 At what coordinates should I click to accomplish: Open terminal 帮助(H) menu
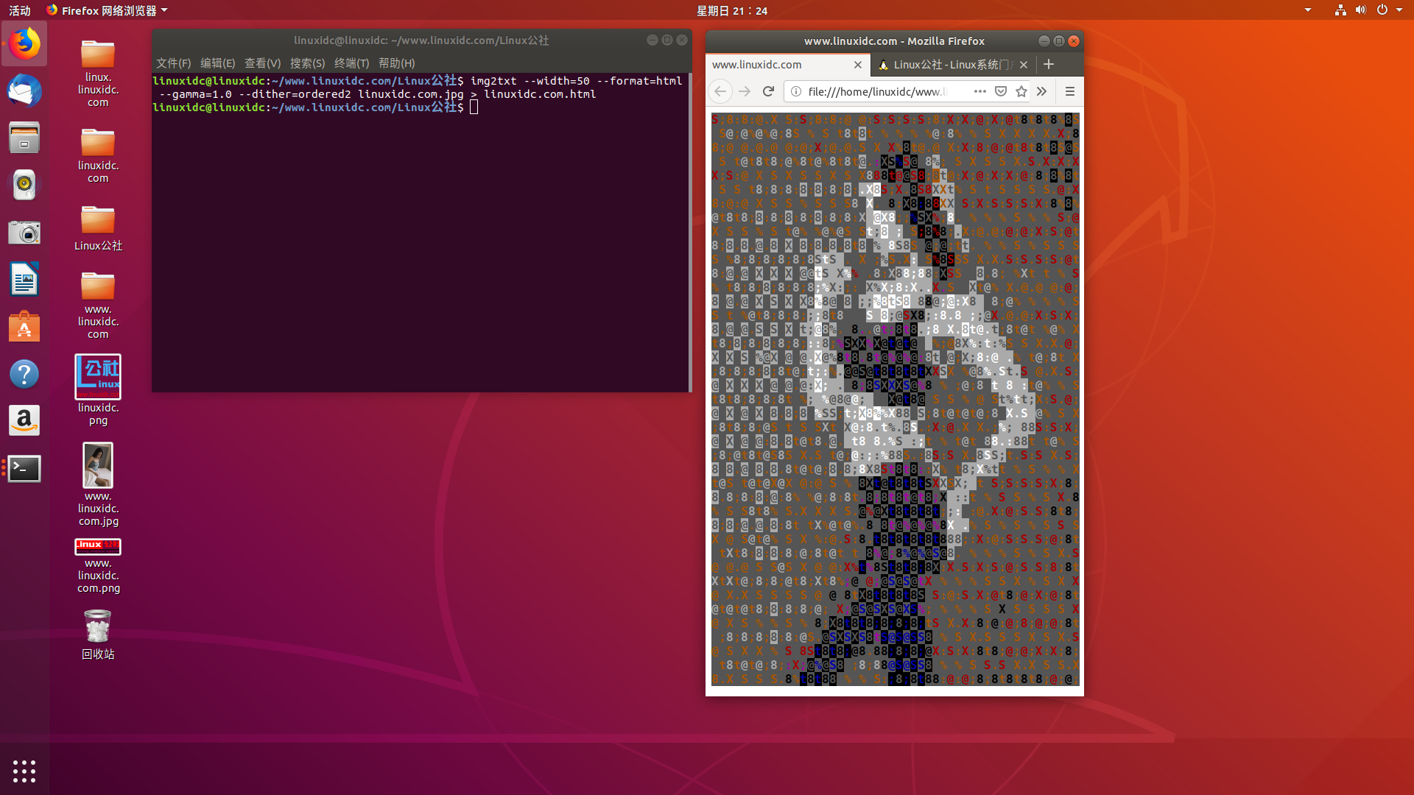[397, 63]
